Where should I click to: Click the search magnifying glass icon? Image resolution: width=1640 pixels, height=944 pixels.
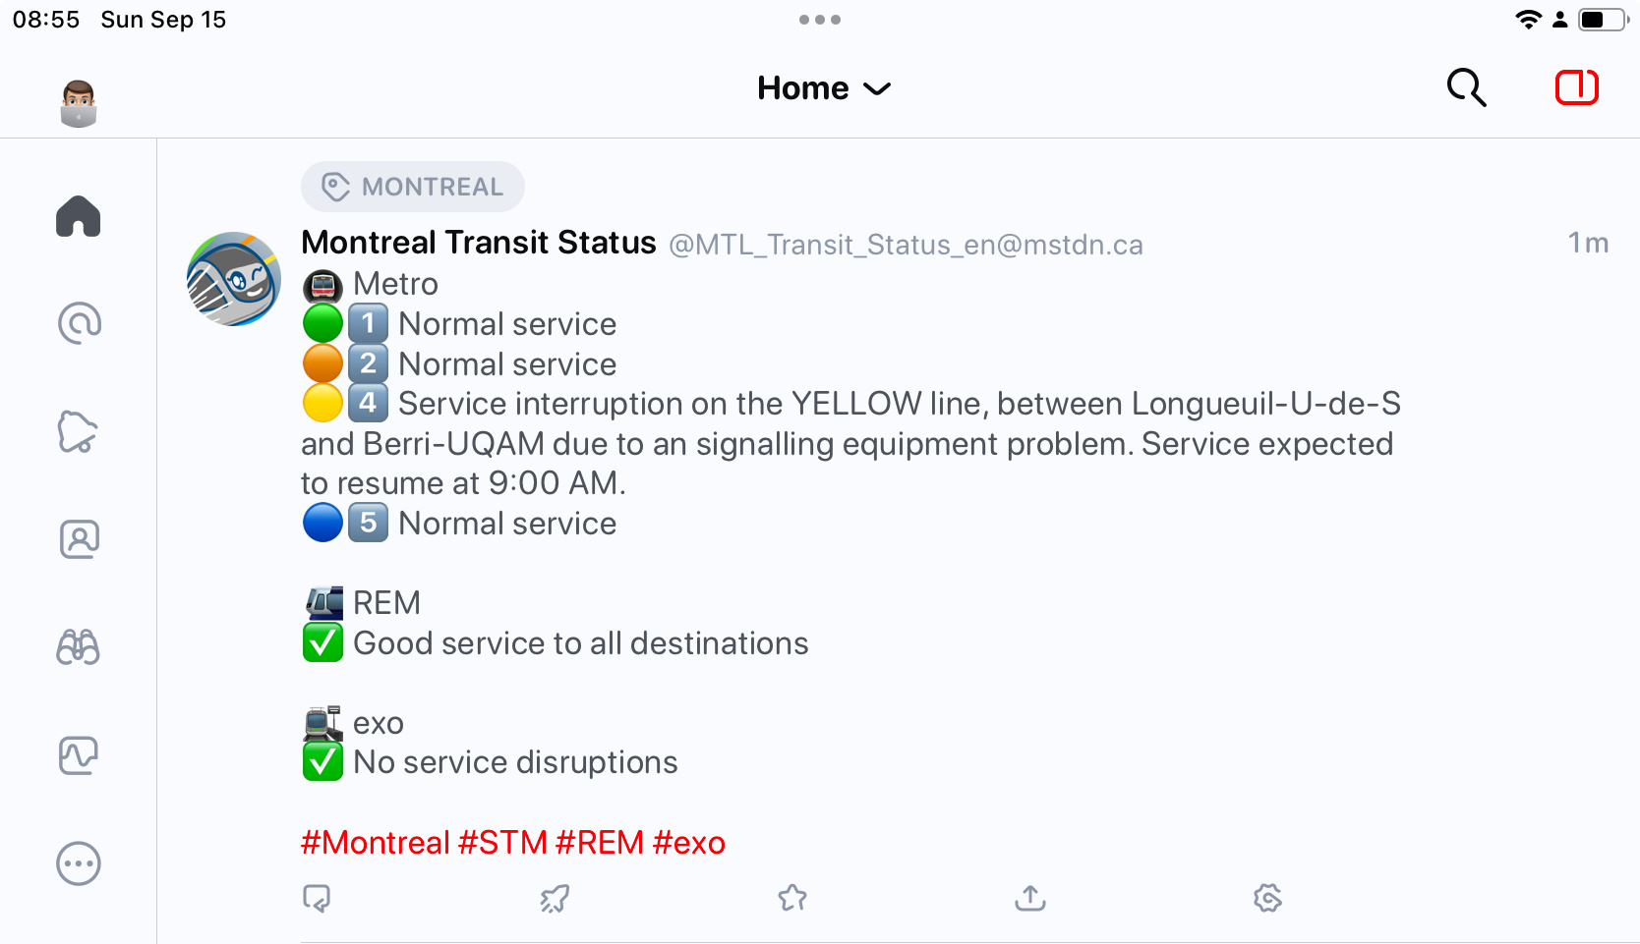click(x=1466, y=87)
